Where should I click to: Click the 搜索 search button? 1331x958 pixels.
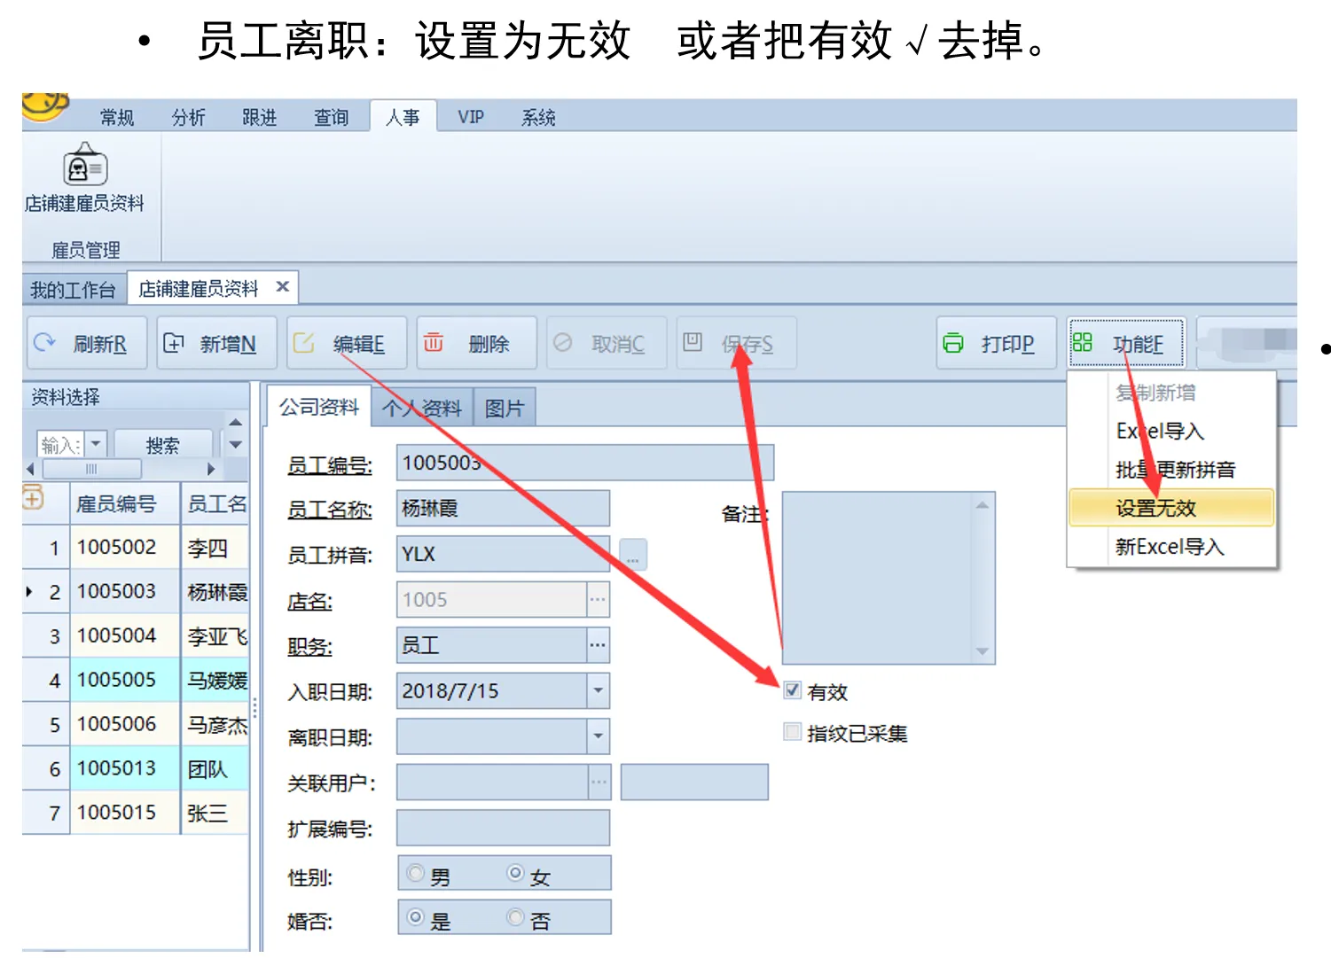[x=163, y=445]
